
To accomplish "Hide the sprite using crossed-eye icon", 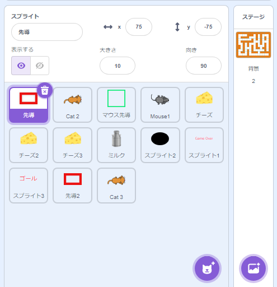I will coord(40,66).
